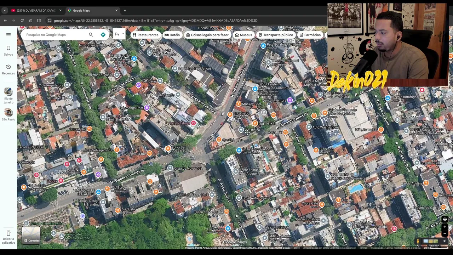Image resolution: width=453 pixels, height=255 pixels.
Task: Click Baixar o aplicativo in sidebar
Action: coord(8,237)
